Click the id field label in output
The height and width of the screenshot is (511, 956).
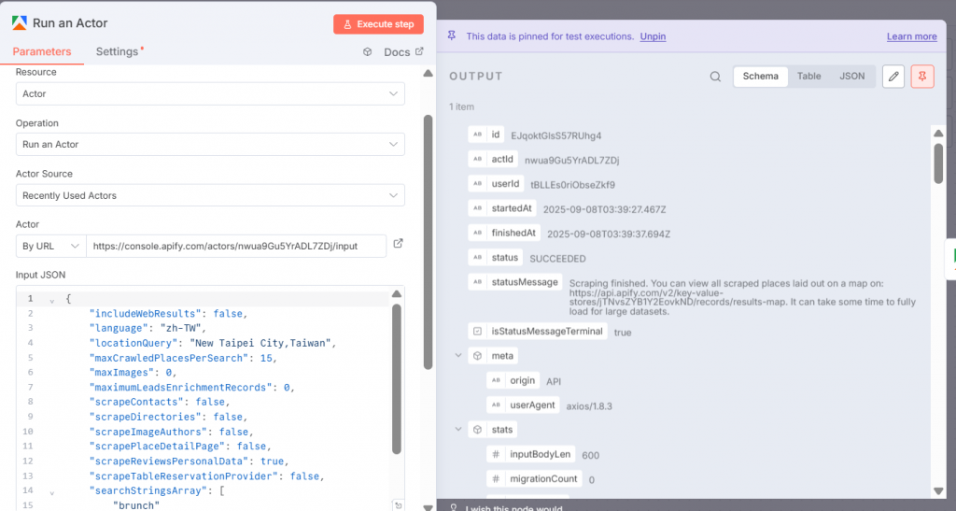point(496,135)
